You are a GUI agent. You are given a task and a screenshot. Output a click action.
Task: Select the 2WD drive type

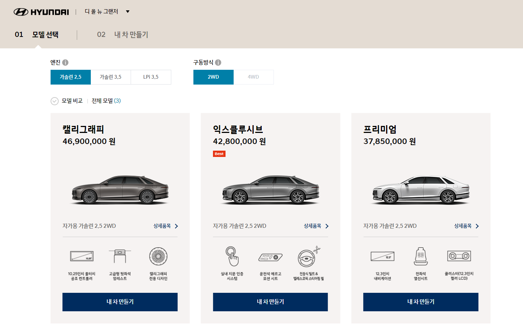point(213,77)
